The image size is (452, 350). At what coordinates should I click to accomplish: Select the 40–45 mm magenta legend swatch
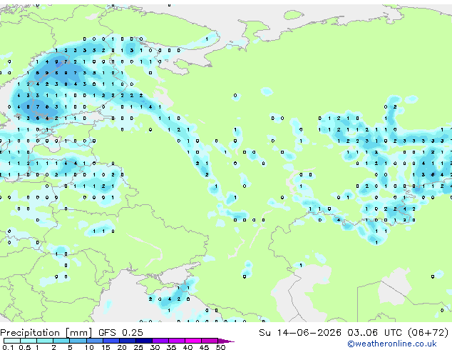(193, 341)
